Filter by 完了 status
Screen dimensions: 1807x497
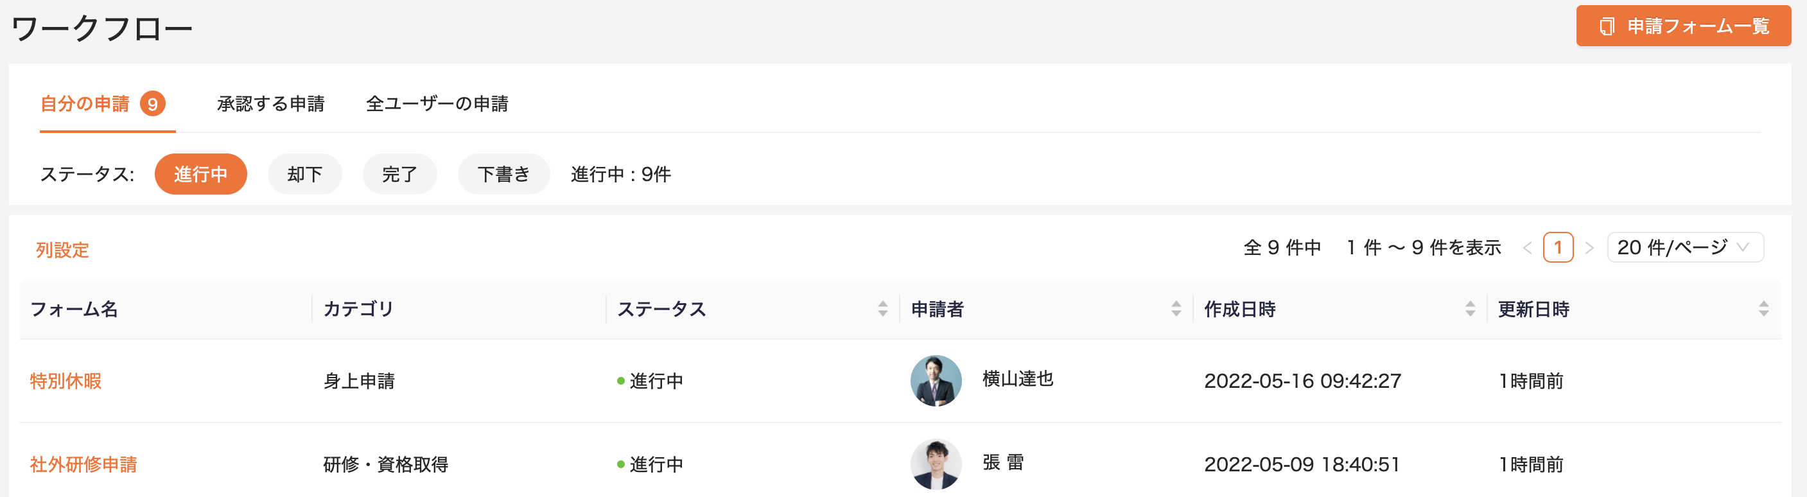coord(399,174)
